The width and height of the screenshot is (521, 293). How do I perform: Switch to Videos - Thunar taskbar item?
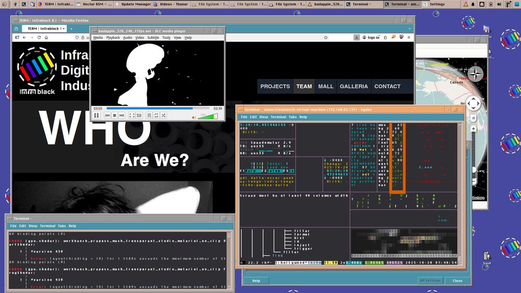point(171,4)
